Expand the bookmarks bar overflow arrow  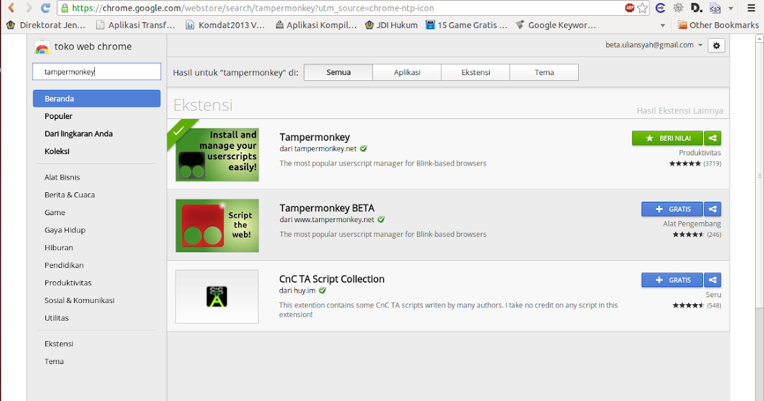click(x=663, y=25)
